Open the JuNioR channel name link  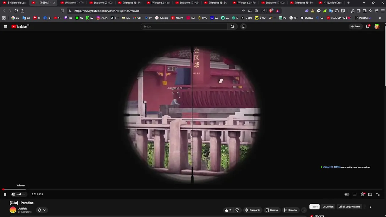click(22, 209)
